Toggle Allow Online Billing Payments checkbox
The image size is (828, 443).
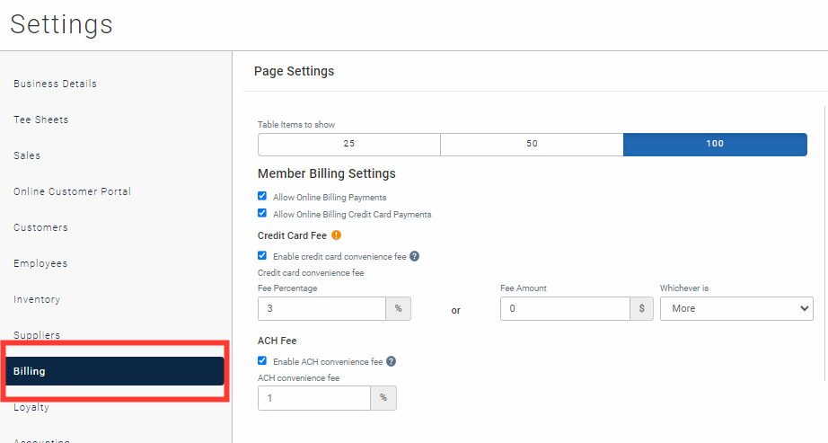tap(262, 196)
